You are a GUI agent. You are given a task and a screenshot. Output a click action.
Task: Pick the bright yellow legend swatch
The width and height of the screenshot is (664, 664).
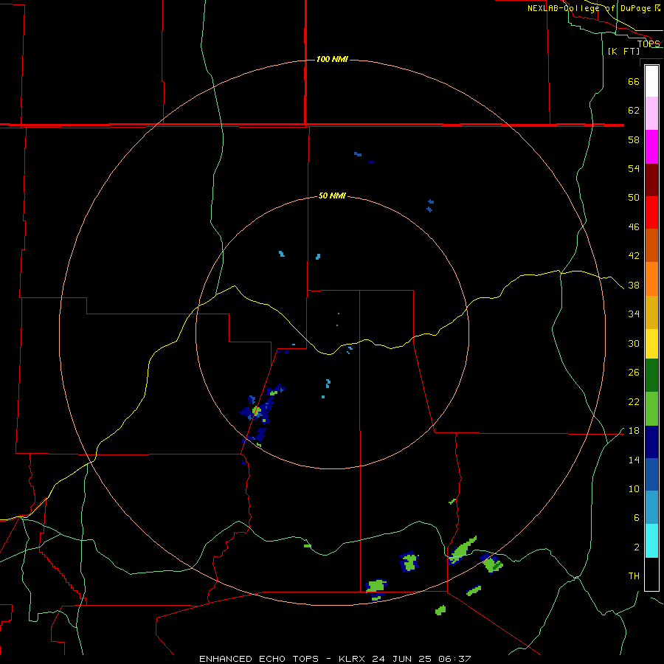[x=651, y=344]
